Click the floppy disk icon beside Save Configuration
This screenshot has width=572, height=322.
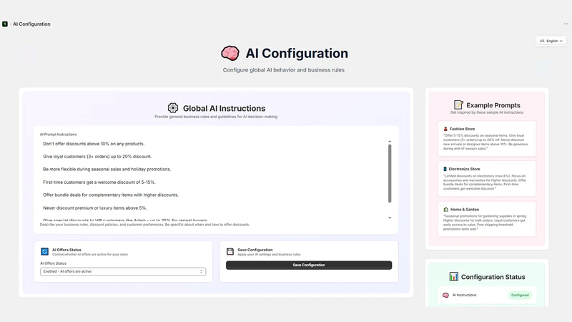230,252
